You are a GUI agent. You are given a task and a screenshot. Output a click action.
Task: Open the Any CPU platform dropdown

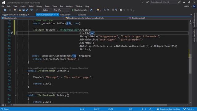tap(62, 10)
